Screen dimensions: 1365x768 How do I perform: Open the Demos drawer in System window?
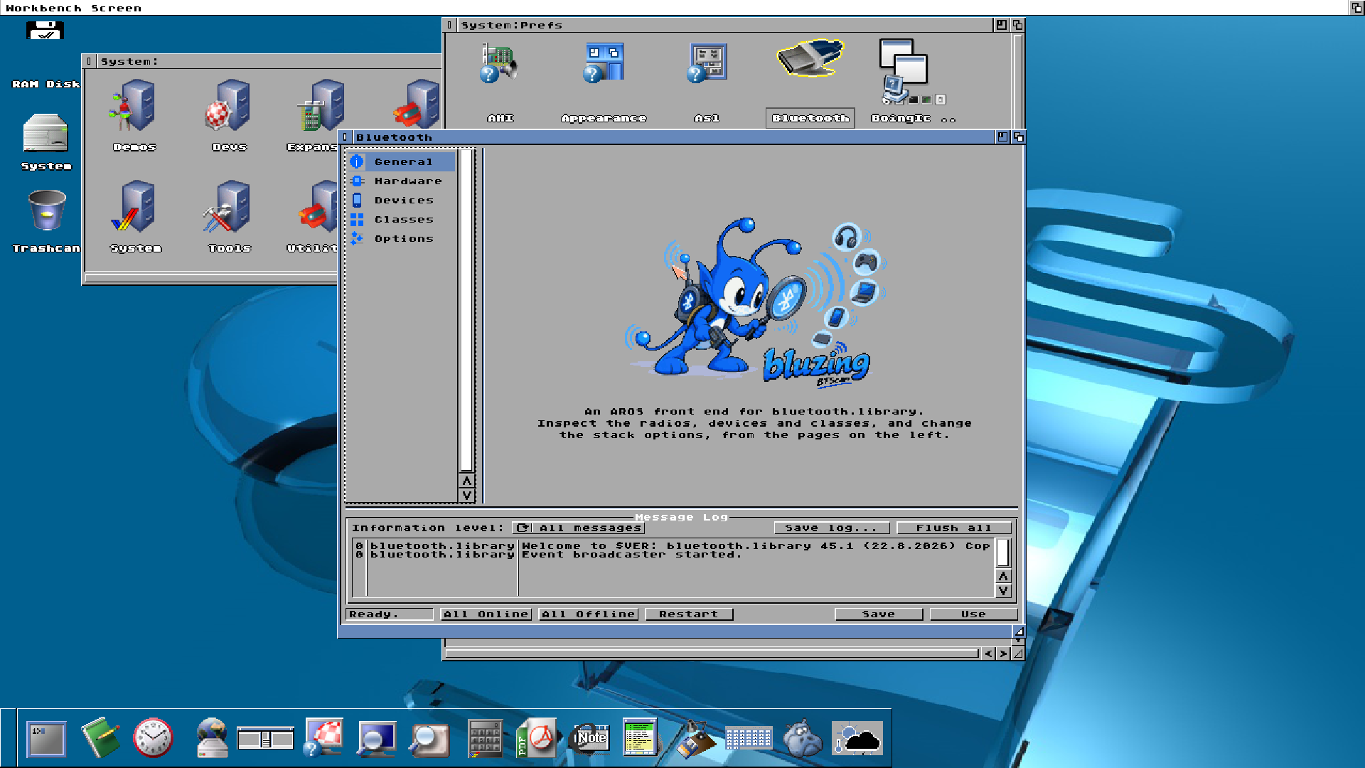coord(134,107)
